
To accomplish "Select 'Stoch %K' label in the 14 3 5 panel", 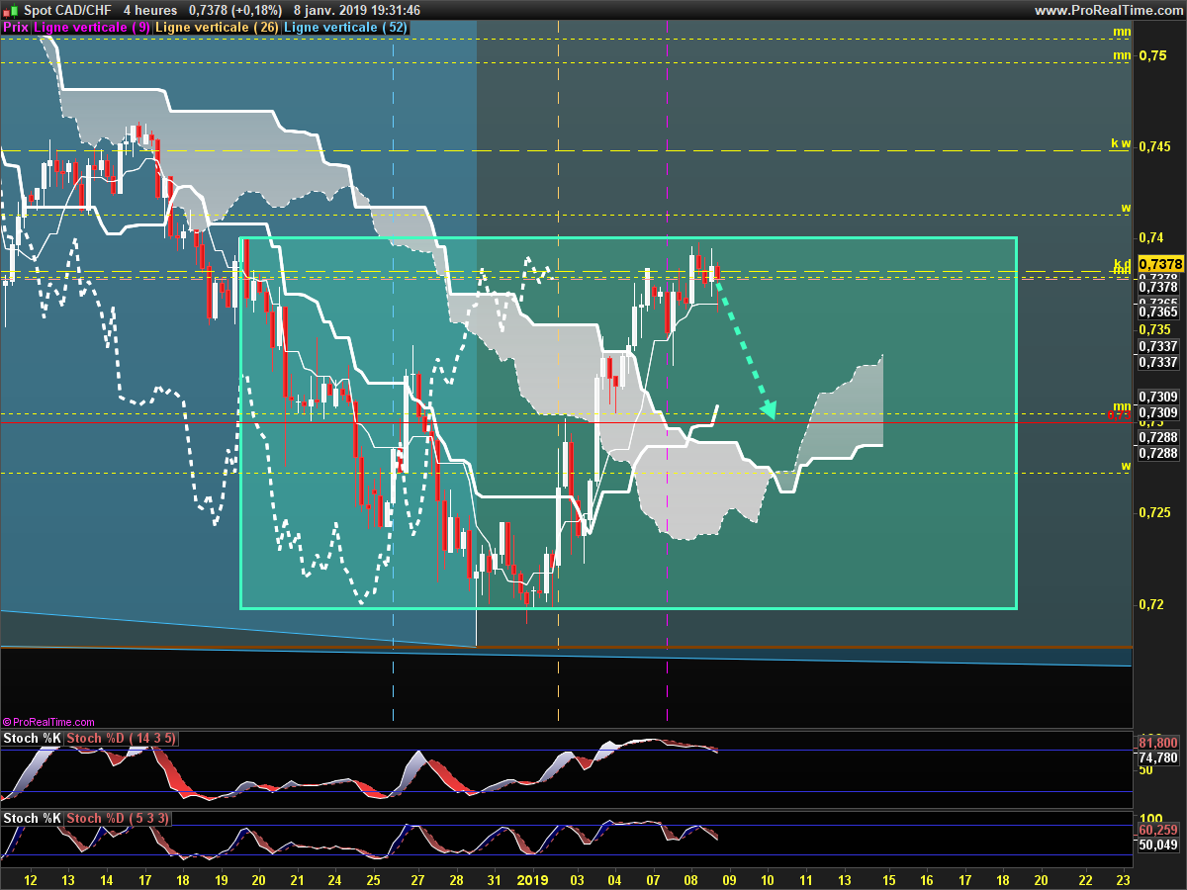I will coord(33,739).
